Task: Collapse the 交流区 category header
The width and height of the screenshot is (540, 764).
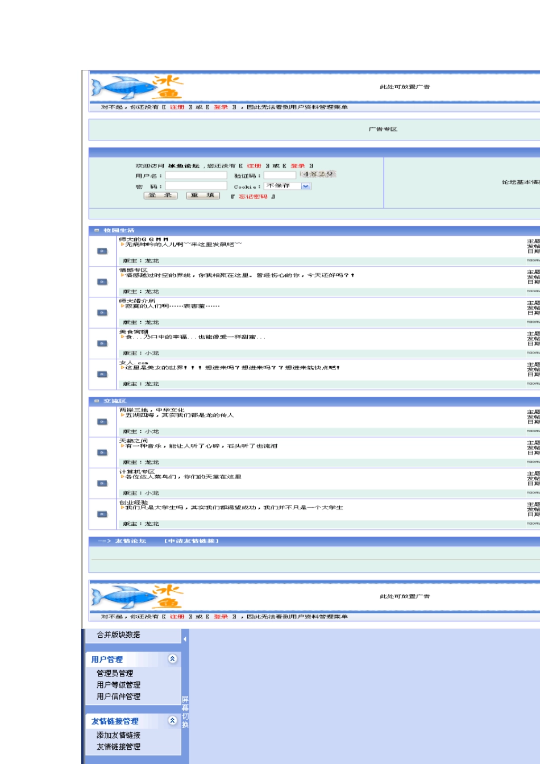Action: click(x=97, y=401)
